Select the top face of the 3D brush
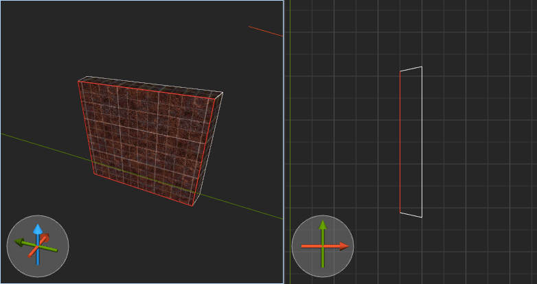The width and height of the screenshot is (537, 284). click(151, 85)
